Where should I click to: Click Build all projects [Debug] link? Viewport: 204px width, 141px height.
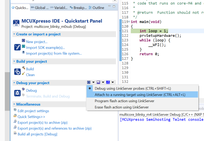[x=38, y=134]
